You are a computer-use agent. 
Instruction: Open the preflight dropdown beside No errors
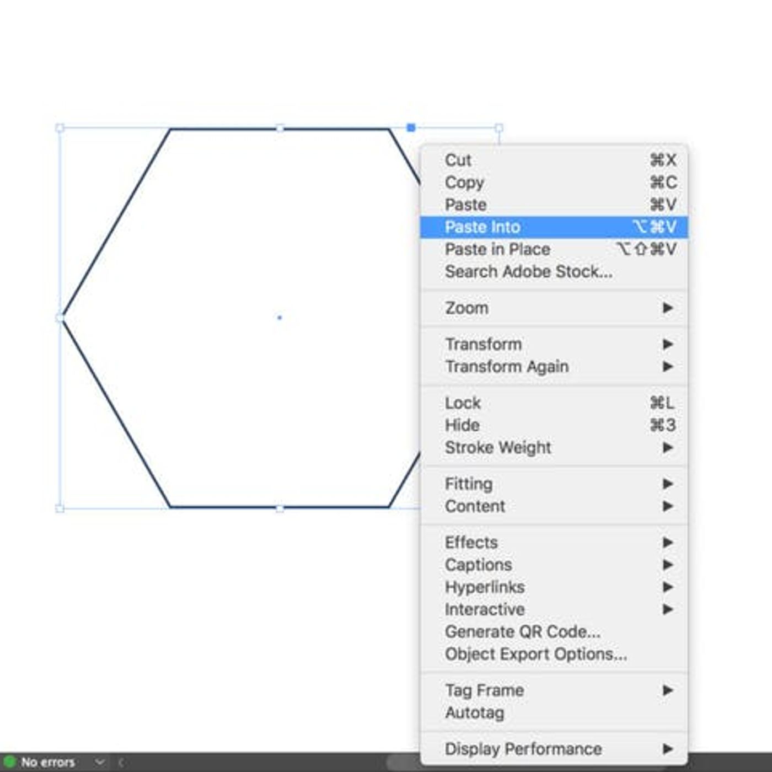coord(100,762)
